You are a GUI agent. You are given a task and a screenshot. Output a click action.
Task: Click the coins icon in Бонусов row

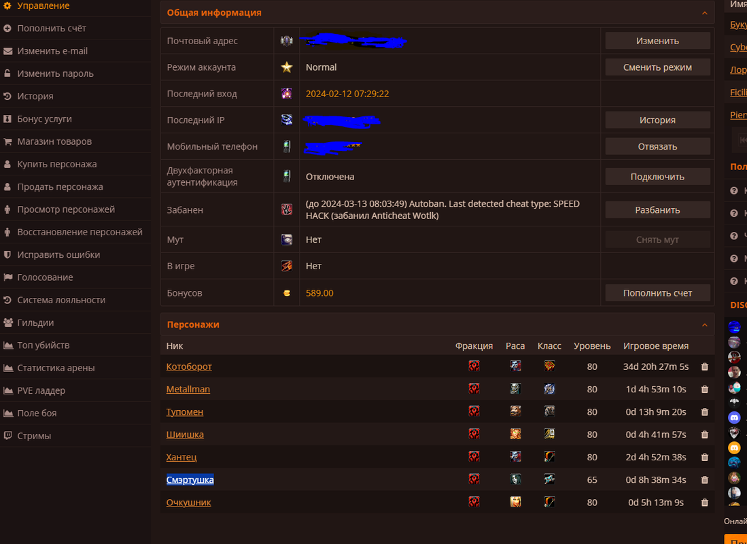tap(286, 292)
